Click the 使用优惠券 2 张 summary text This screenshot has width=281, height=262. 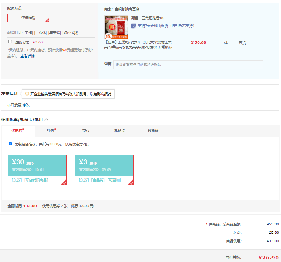[68, 206]
